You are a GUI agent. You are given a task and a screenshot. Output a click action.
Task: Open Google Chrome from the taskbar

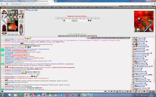pyautogui.click(x=27, y=95)
